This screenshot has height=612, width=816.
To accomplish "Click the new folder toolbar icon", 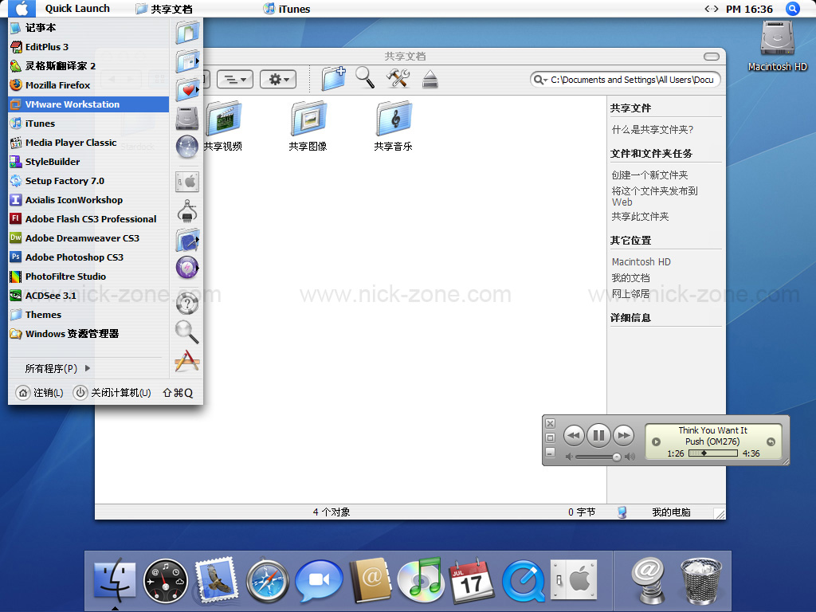I will click(x=334, y=79).
